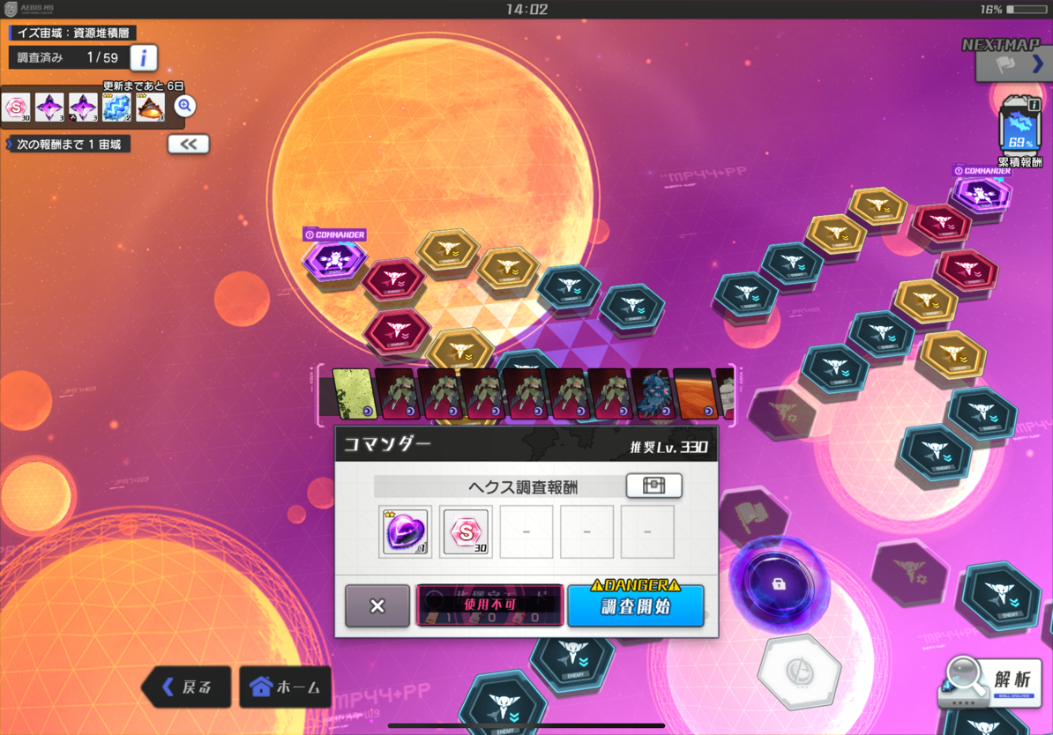Go back with the 戻る button
This screenshot has width=1053, height=735.
187,687
